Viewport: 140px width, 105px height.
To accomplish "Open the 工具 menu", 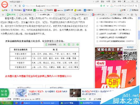I will coord(114,1).
